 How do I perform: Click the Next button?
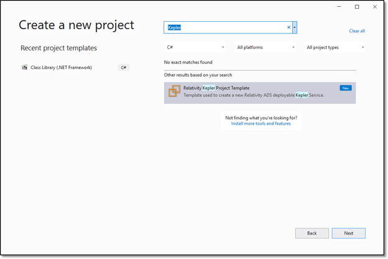click(348, 233)
